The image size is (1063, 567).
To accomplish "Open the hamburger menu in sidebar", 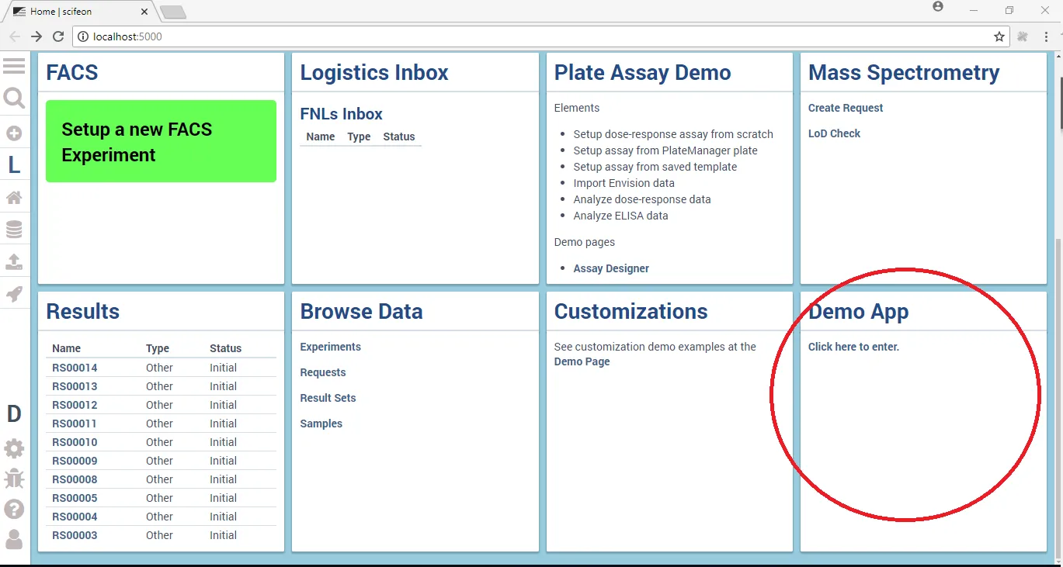I will pos(14,66).
